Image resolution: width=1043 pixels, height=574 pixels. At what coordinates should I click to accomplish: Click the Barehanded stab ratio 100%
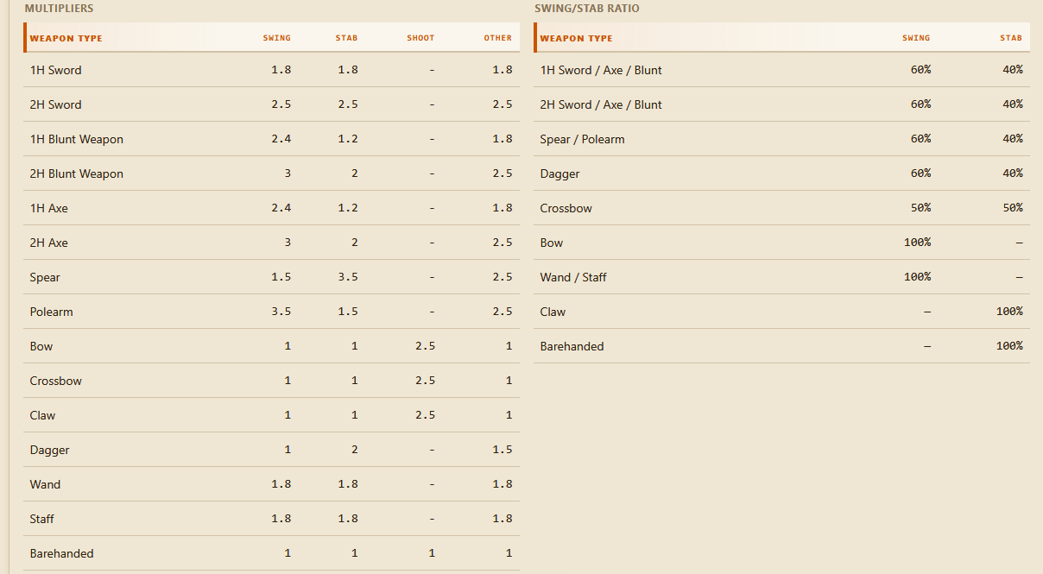pos(1009,346)
